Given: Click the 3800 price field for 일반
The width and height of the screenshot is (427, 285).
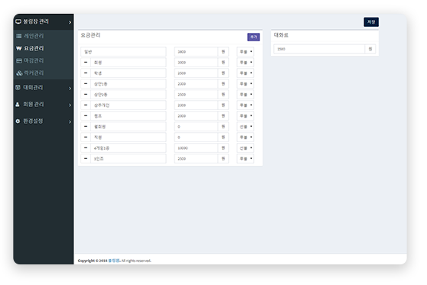Looking at the screenshot, I should click(196, 52).
